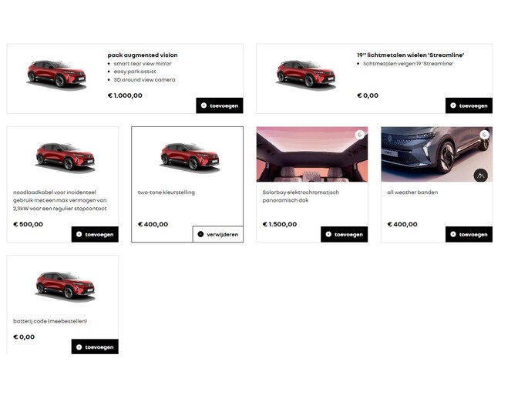Click the plus icon on pack augmented vision button
The height and width of the screenshot is (395, 528).
(x=203, y=105)
